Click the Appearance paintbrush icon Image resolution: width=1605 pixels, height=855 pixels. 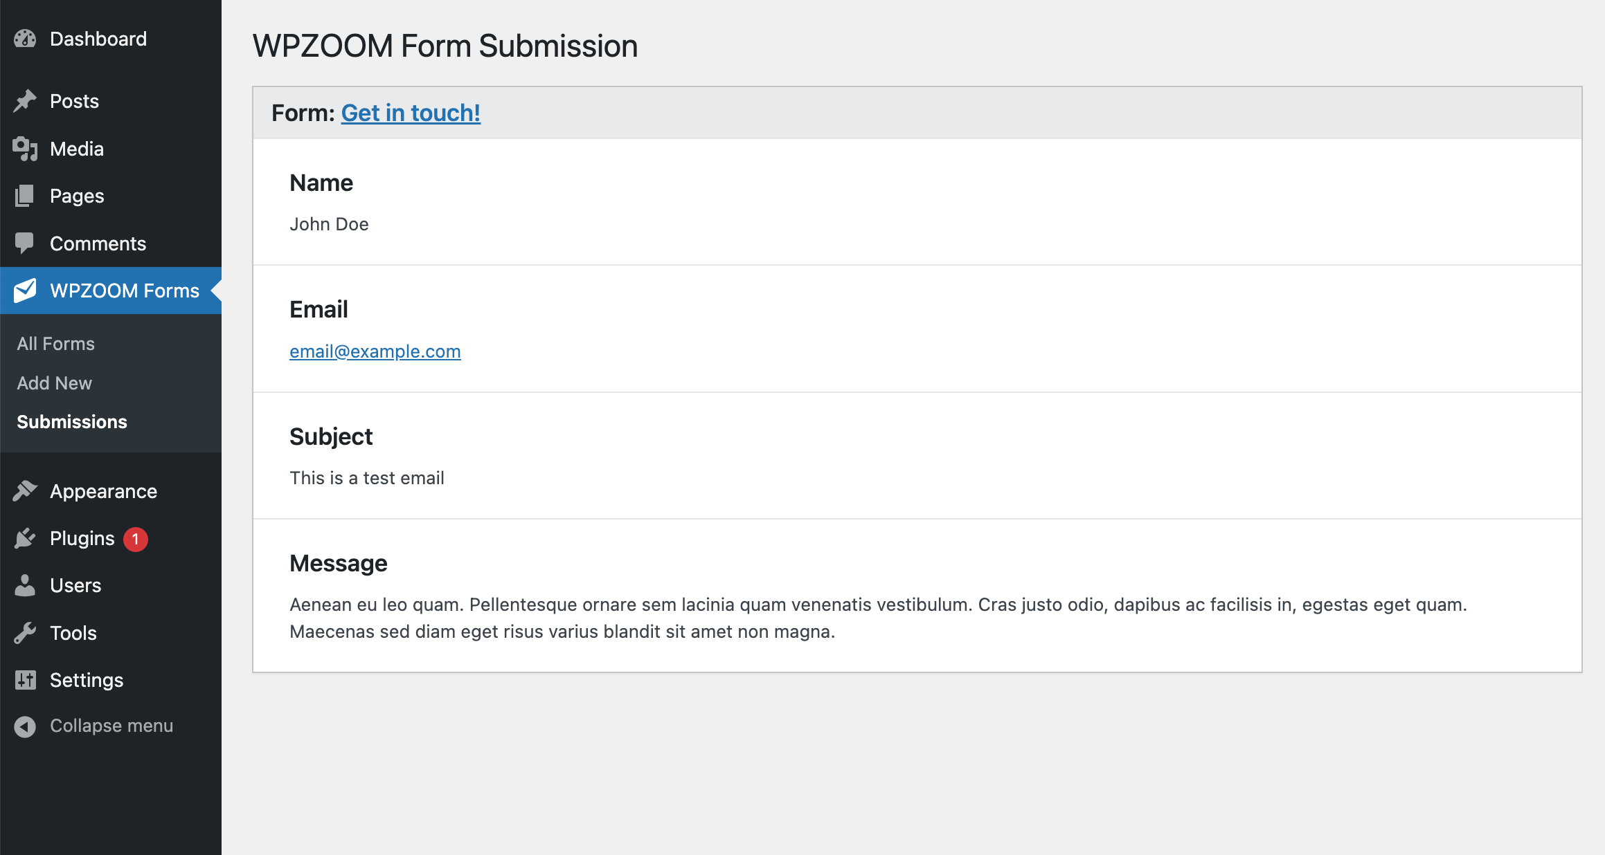pos(25,491)
